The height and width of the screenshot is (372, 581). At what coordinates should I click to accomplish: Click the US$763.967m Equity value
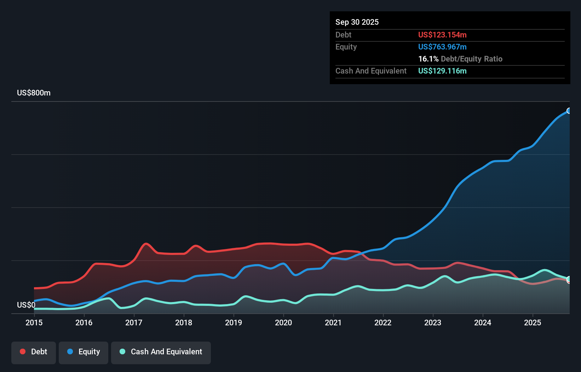coord(442,47)
